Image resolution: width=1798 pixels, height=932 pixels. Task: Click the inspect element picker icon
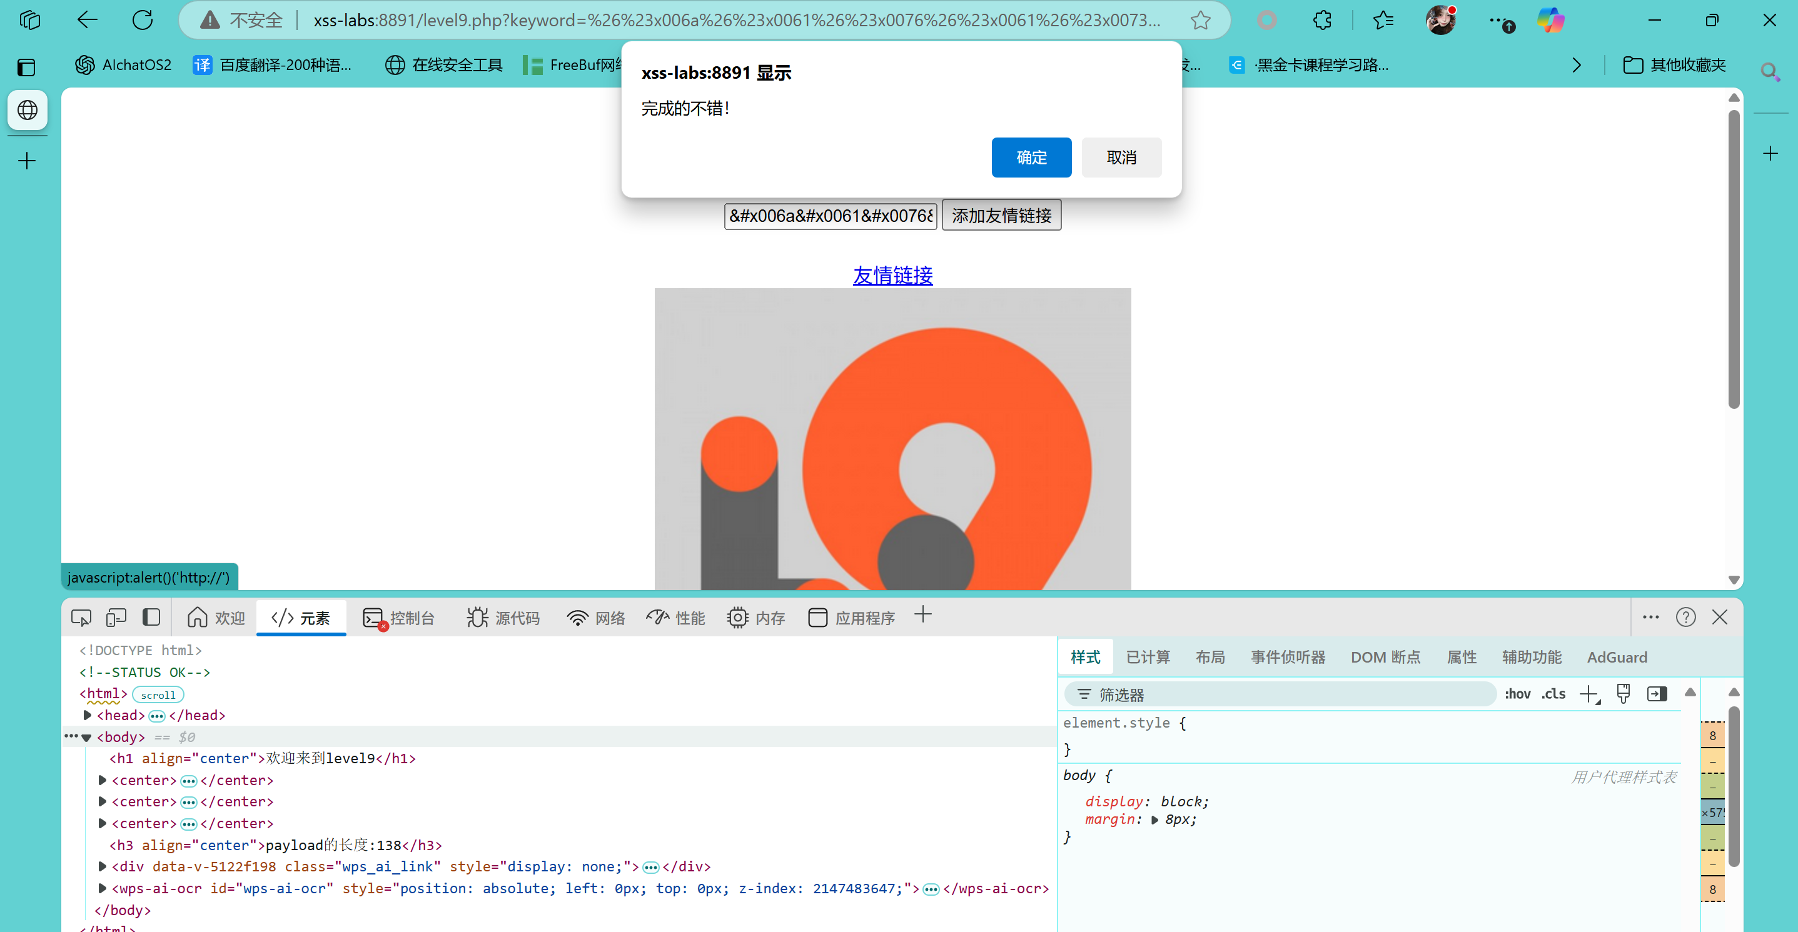[x=81, y=618]
